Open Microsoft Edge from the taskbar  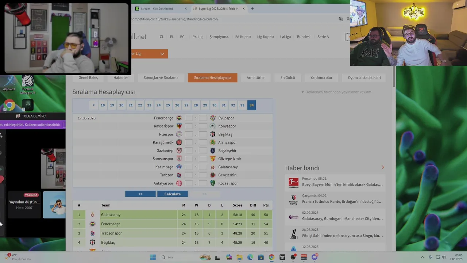pyautogui.click(x=250, y=257)
